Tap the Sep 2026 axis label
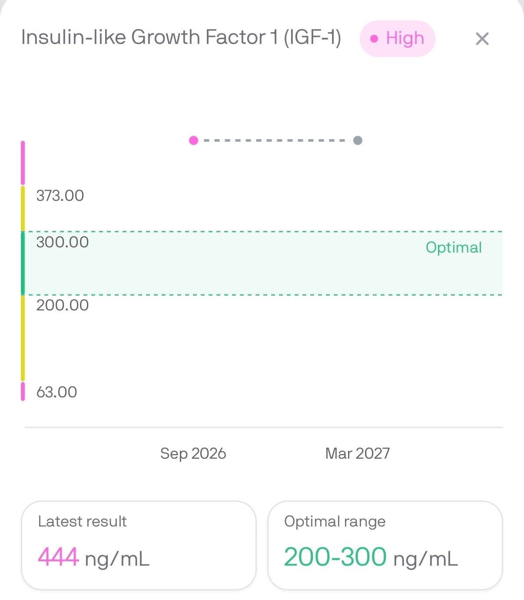The height and width of the screenshot is (600, 524). [193, 453]
